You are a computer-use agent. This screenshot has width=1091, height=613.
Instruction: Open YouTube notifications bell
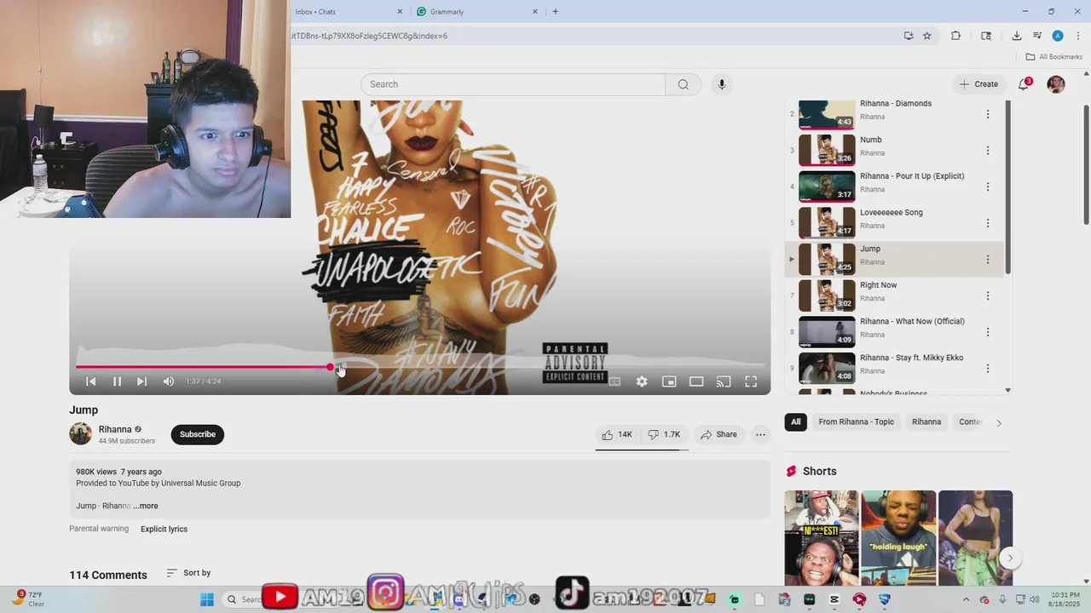[x=1024, y=84]
